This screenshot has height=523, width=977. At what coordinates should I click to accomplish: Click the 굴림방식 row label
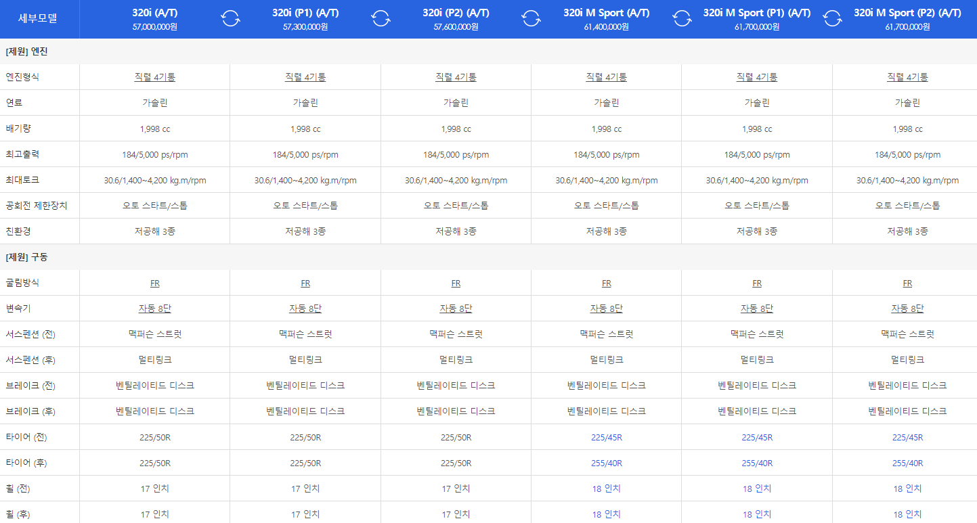tap(22, 283)
